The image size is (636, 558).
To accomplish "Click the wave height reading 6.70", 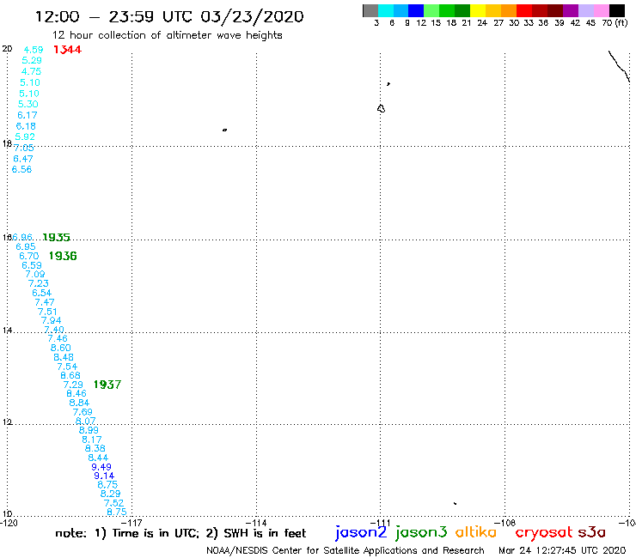I will tap(29, 256).
